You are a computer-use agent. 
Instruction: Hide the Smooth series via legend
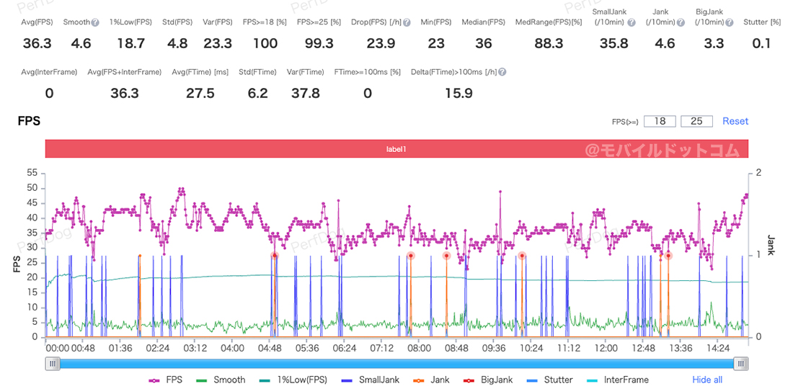[x=221, y=380]
